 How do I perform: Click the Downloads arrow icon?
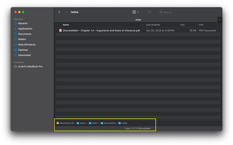pos(15,55)
